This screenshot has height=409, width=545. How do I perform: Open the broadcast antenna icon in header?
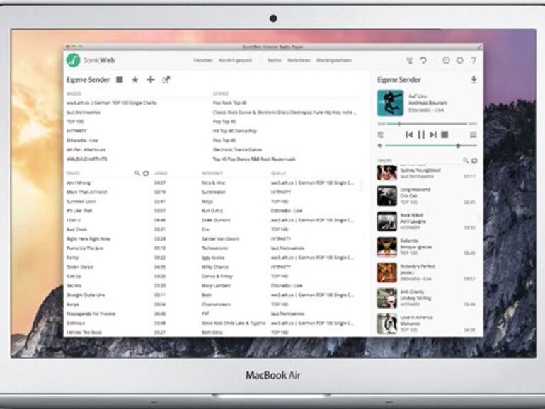(x=409, y=60)
